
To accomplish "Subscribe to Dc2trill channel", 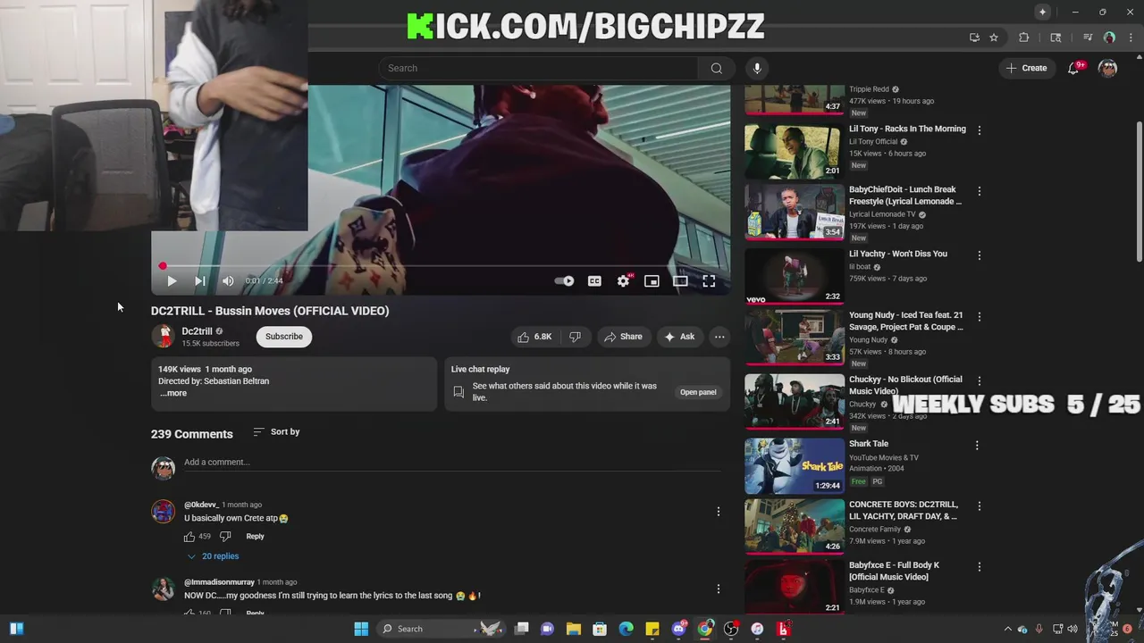I will click(x=284, y=337).
